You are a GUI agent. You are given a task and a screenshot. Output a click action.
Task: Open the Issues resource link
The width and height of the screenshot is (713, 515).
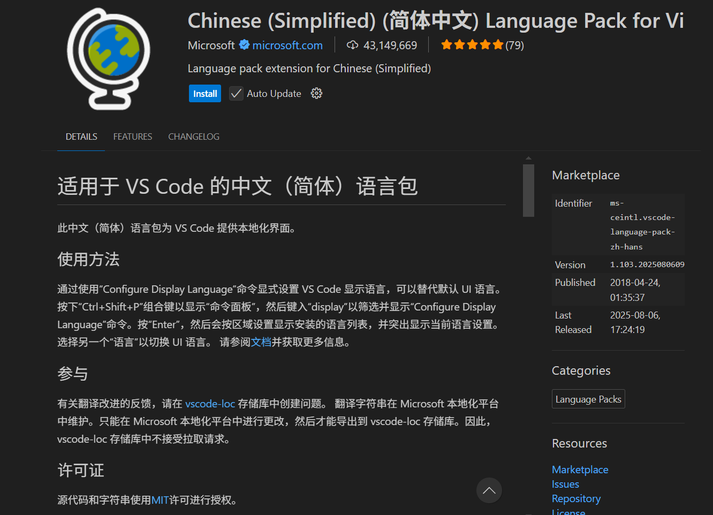565,484
